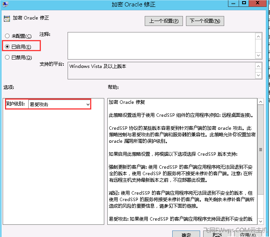Click the policy setting icon beside 加密 Oracle 修正

click(x=7, y=18)
